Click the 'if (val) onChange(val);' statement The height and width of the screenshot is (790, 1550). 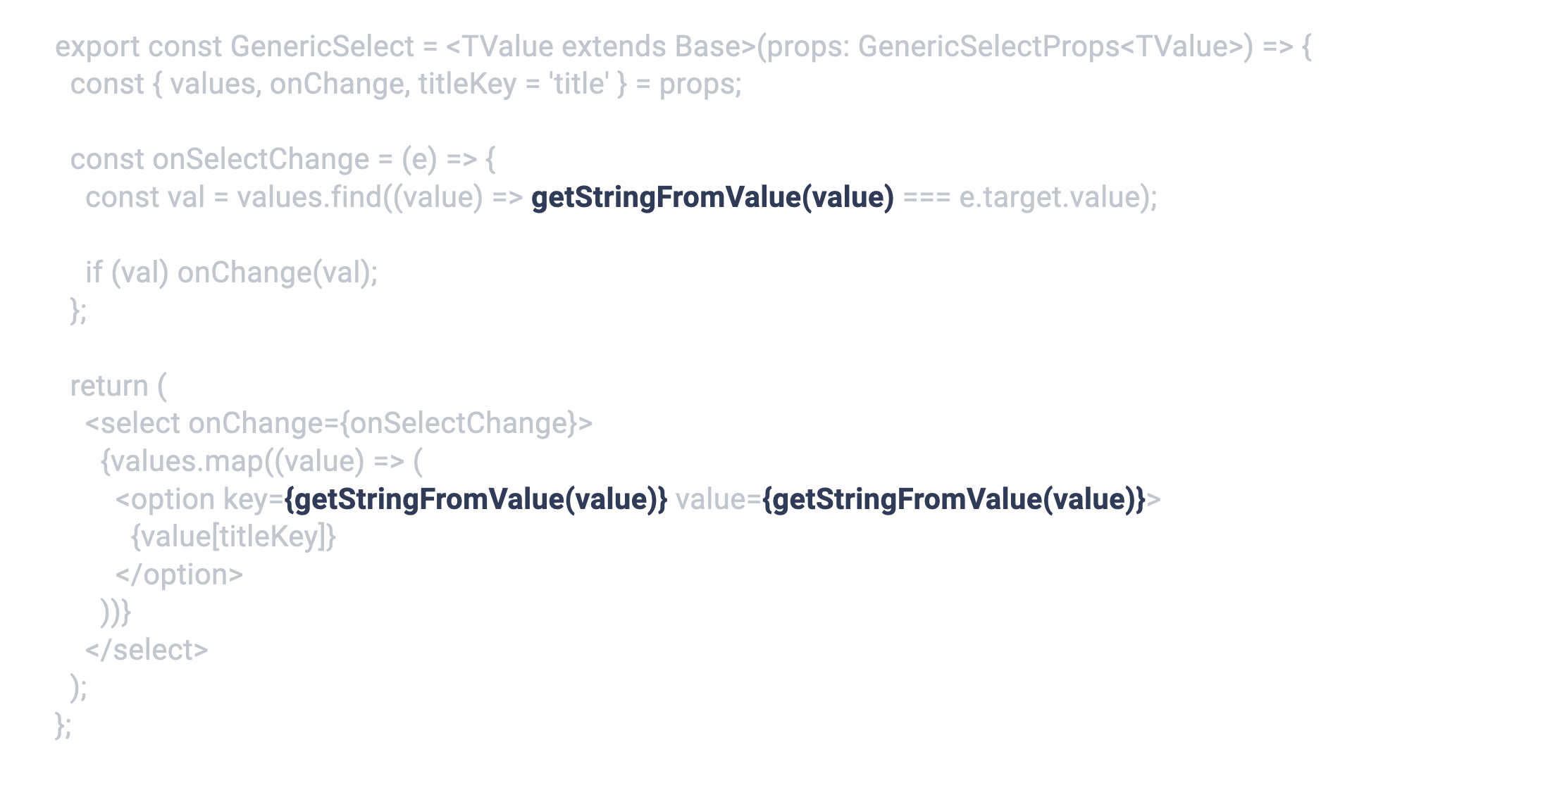231,273
